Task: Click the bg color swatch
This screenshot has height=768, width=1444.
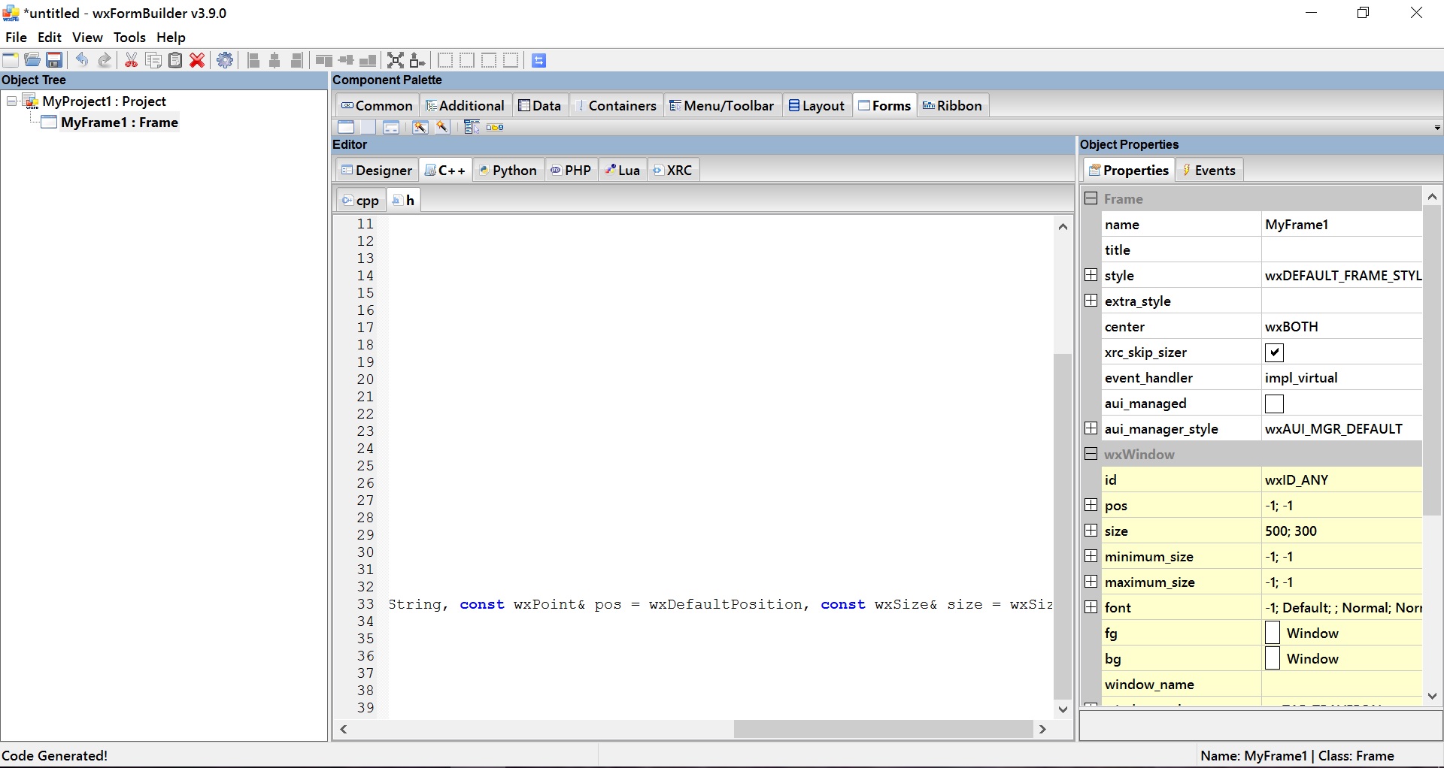Action: (x=1273, y=658)
